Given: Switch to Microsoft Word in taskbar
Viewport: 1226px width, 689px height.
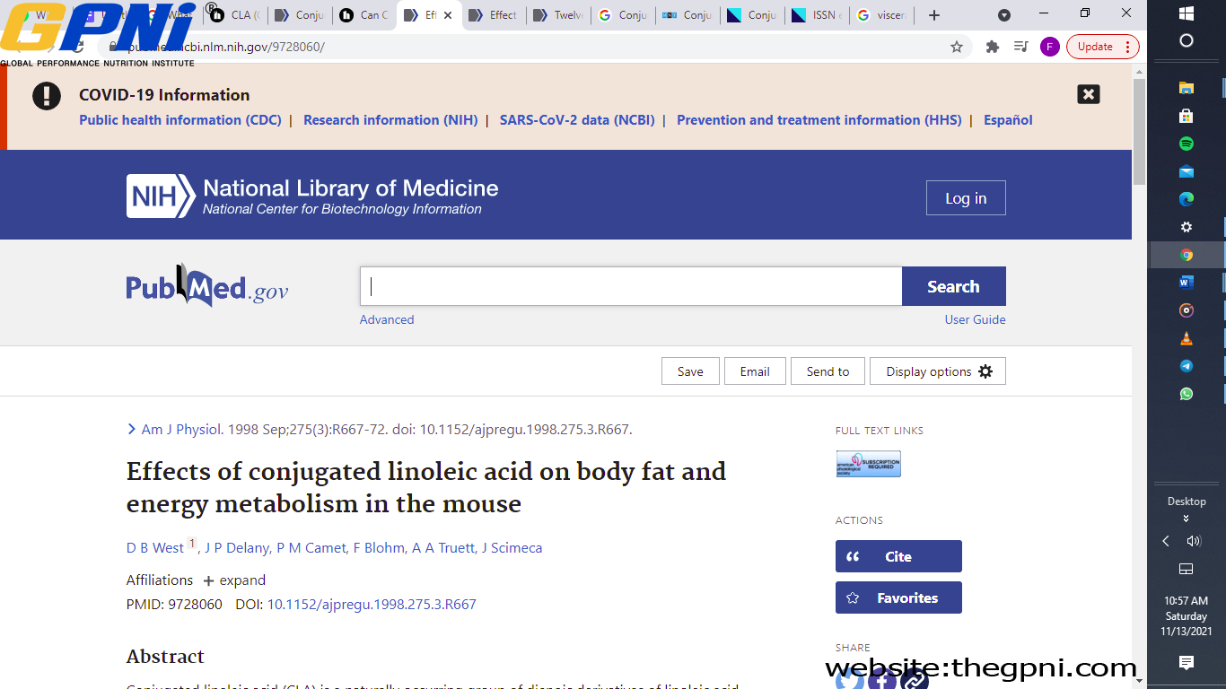Looking at the screenshot, I should coord(1187,283).
